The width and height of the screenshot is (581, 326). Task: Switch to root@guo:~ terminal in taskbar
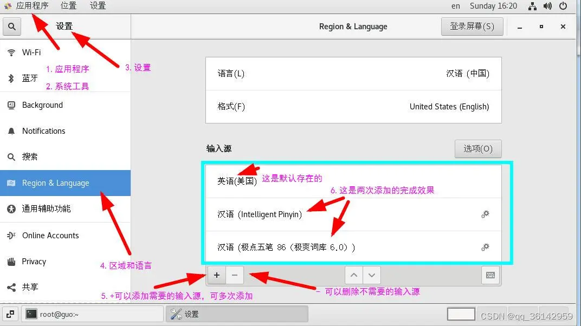(x=92, y=315)
